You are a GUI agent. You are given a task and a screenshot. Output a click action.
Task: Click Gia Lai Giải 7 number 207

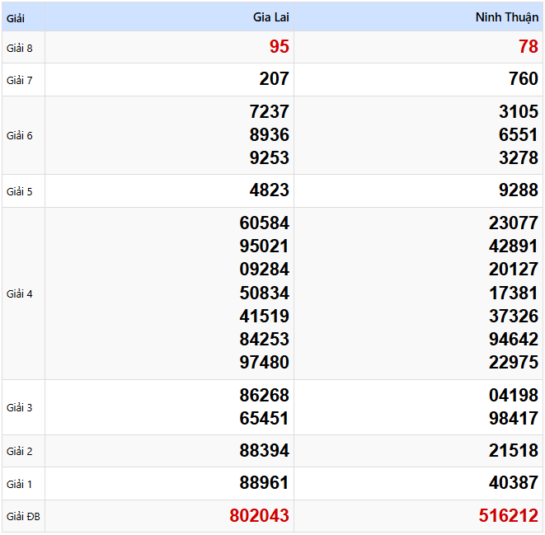[274, 79]
